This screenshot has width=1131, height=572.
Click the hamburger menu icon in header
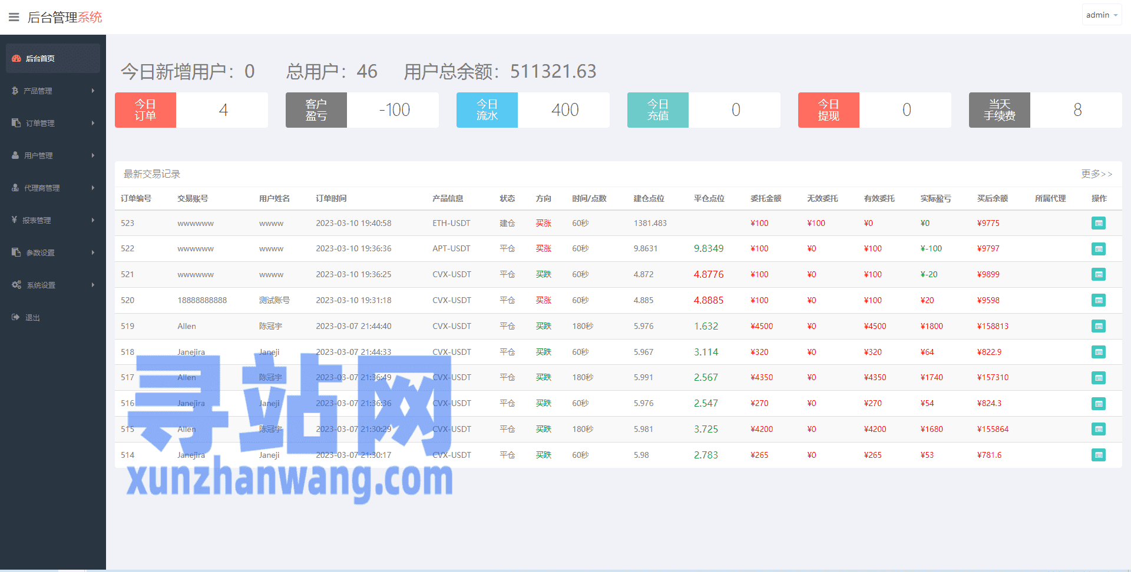click(x=14, y=17)
